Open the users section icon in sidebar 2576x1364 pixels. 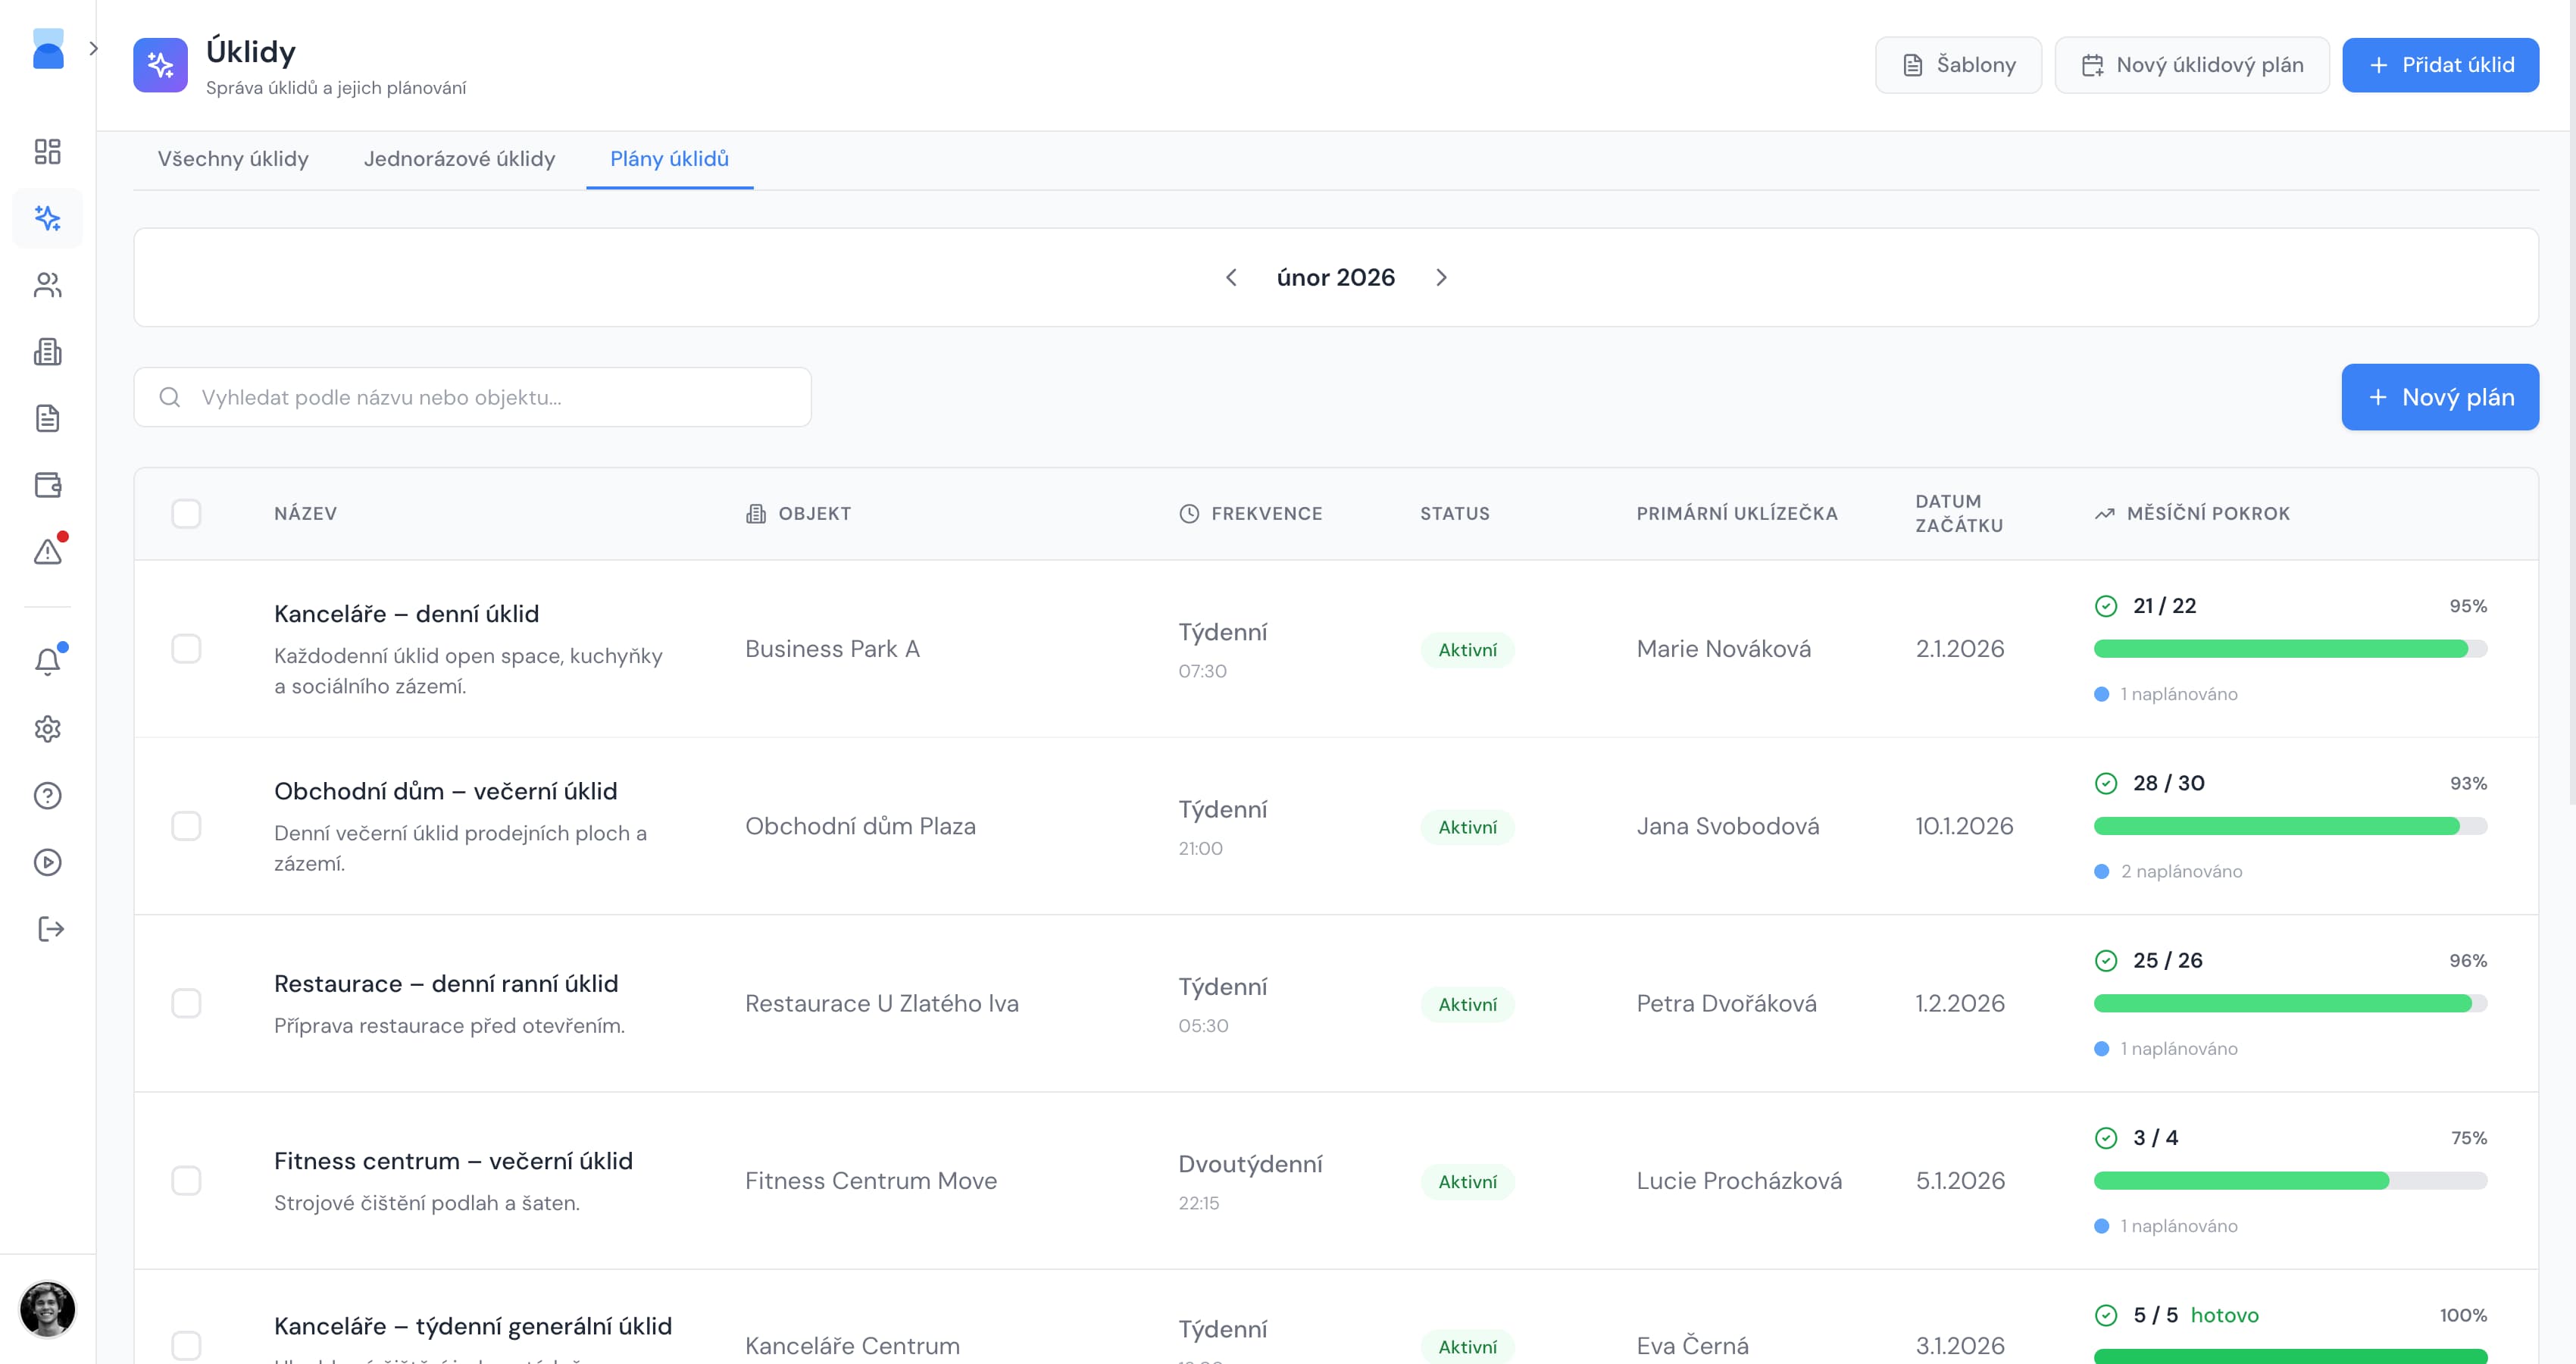47,285
